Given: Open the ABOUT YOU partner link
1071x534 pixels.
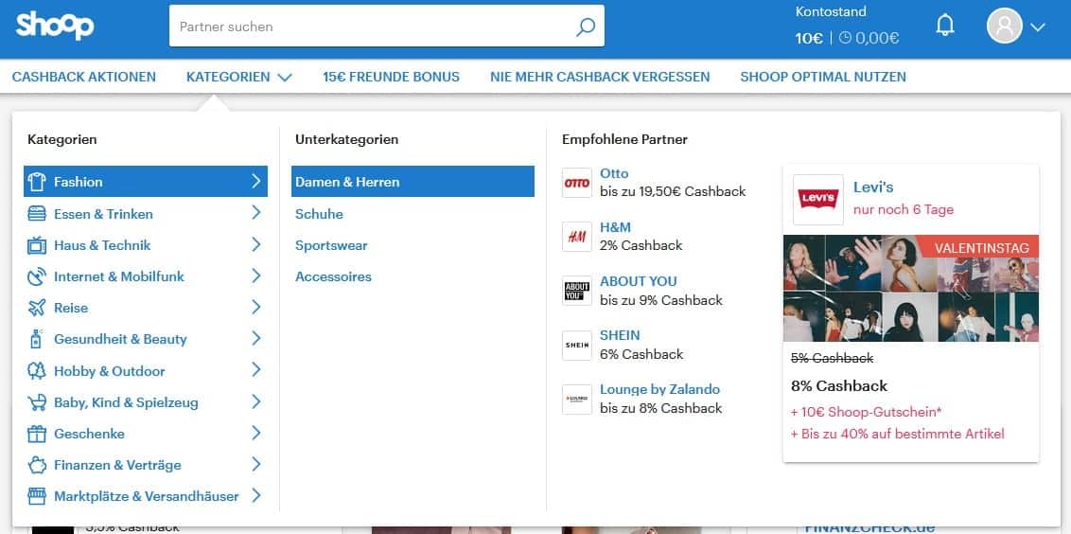Looking at the screenshot, I should tap(639, 281).
